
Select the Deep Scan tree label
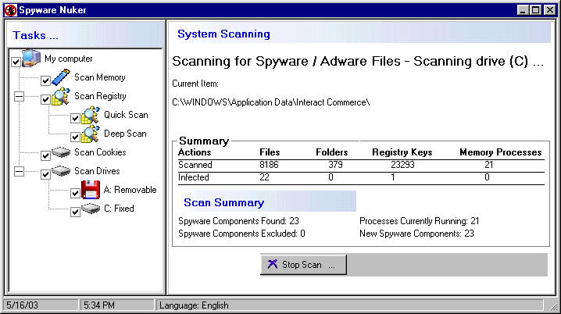pos(125,134)
